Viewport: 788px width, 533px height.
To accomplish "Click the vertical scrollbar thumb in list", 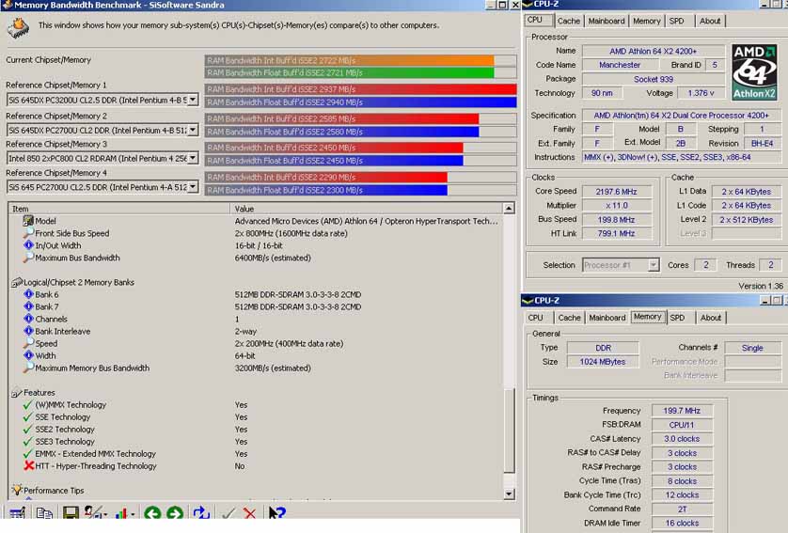I will pyautogui.click(x=509, y=430).
